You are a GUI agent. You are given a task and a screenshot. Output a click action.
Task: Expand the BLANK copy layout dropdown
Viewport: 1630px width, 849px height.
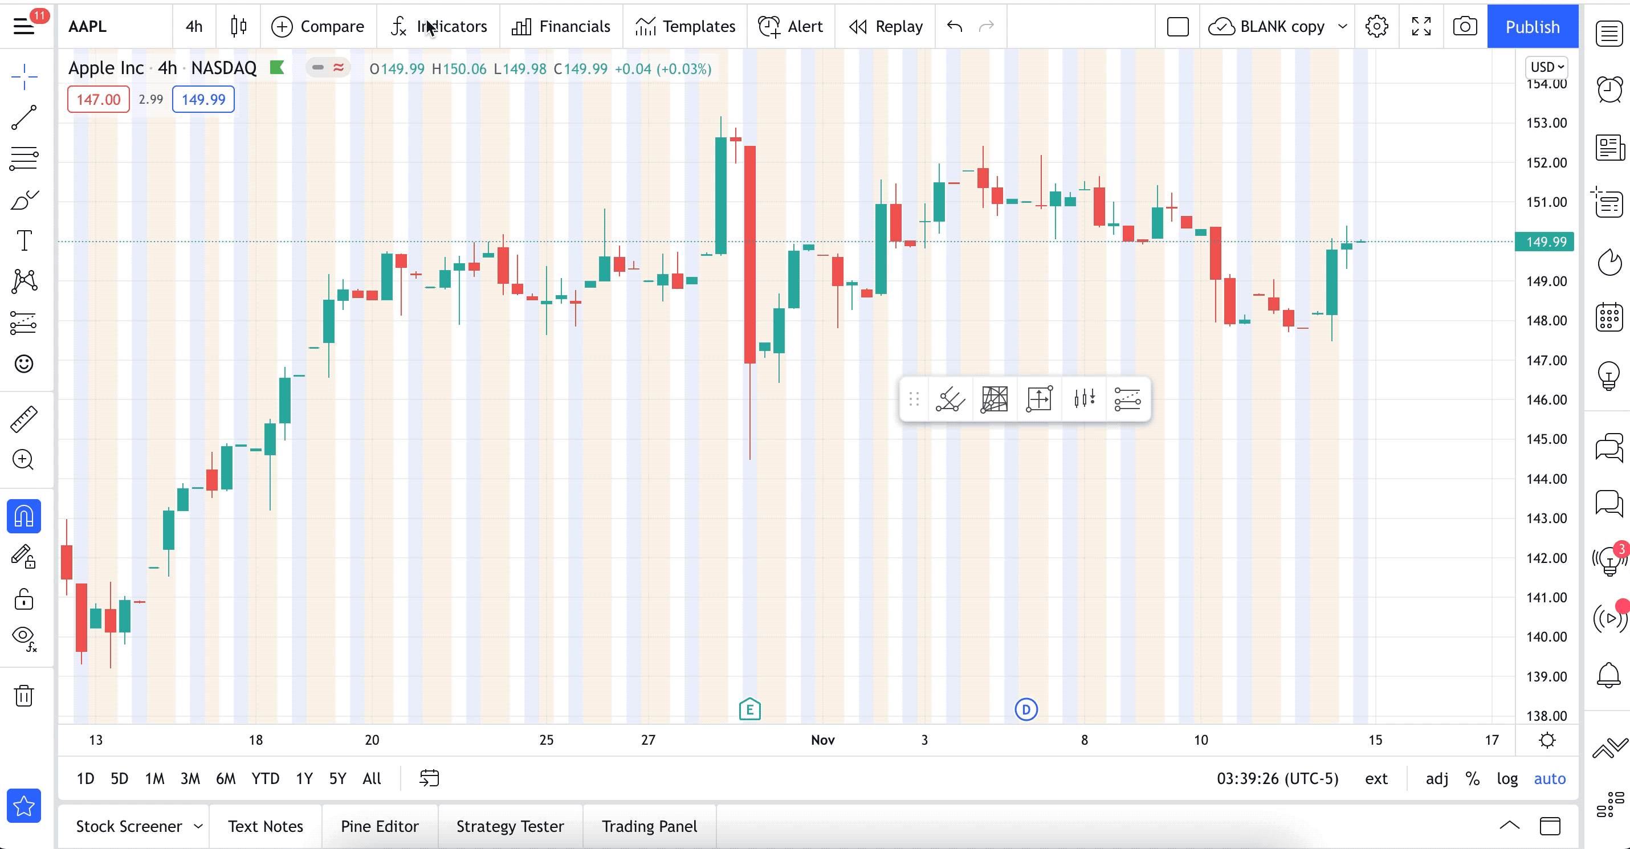[1342, 27]
